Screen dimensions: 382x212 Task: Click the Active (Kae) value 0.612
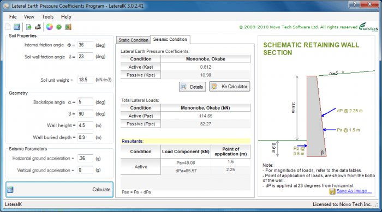pos(205,67)
